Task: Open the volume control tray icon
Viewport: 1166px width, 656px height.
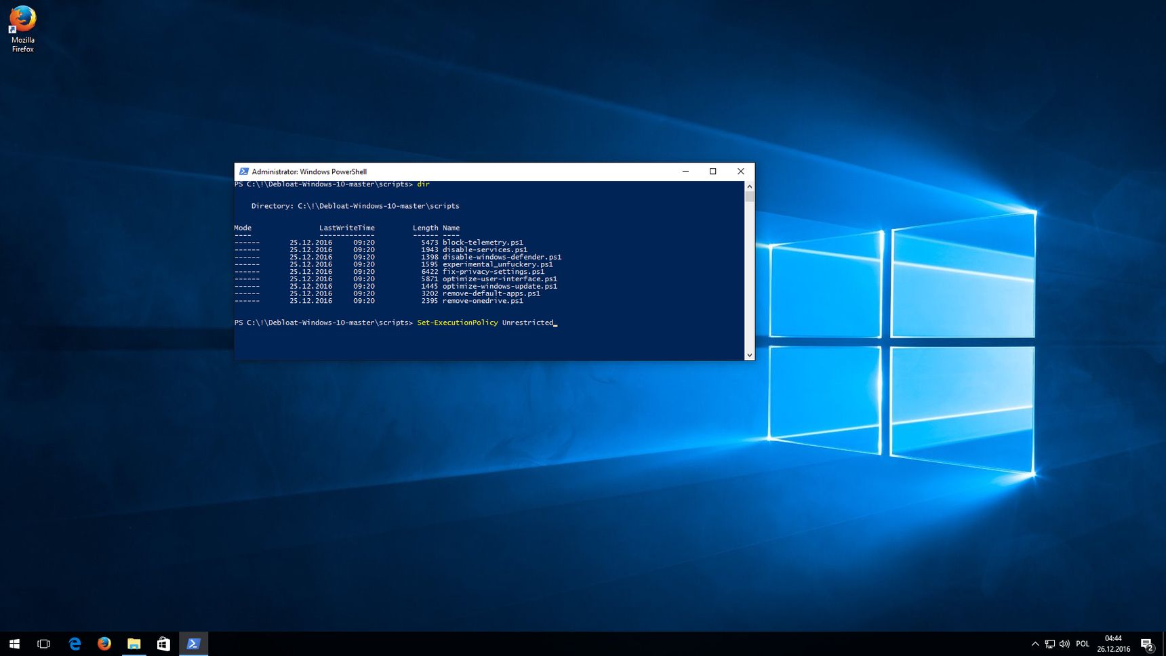Action: coord(1064,644)
